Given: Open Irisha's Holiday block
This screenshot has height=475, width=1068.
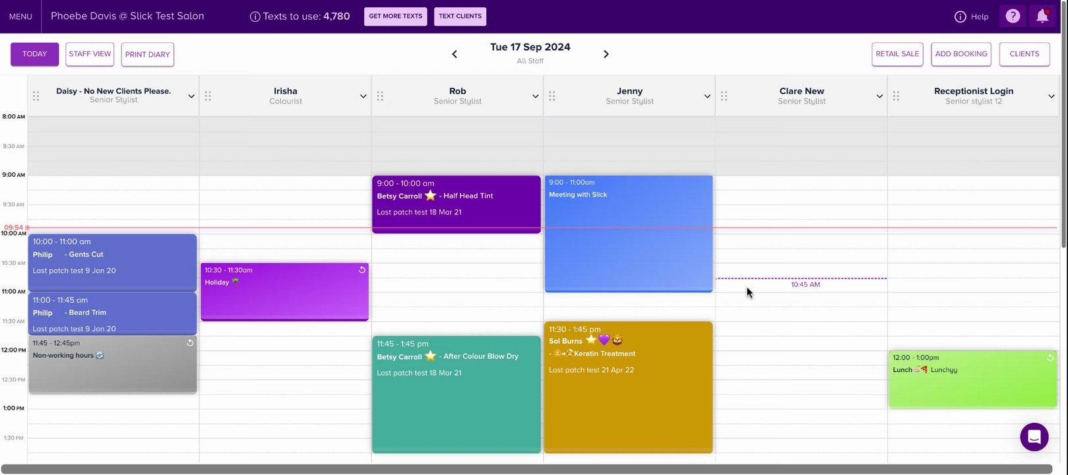Looking at the screenshot, I should click(x=285, y=292).
